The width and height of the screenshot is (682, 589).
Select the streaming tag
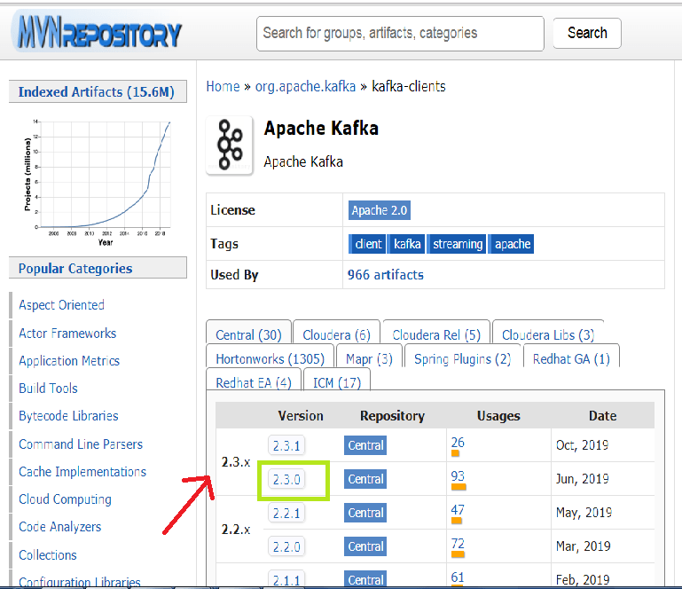(457, 244)
